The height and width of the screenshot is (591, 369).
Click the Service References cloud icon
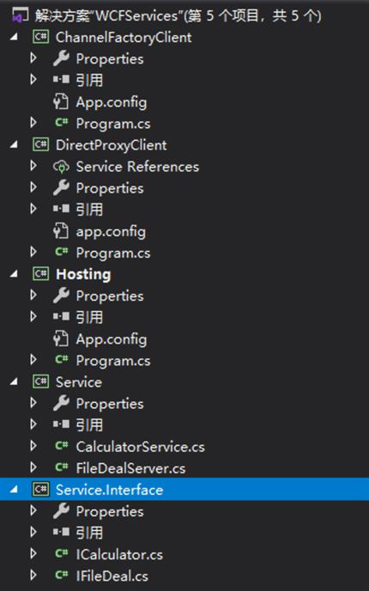pyautogui.click(x=61, y=167)
